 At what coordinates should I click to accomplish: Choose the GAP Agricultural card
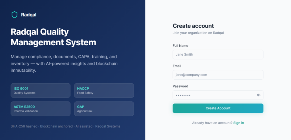[x=104, y=109]
